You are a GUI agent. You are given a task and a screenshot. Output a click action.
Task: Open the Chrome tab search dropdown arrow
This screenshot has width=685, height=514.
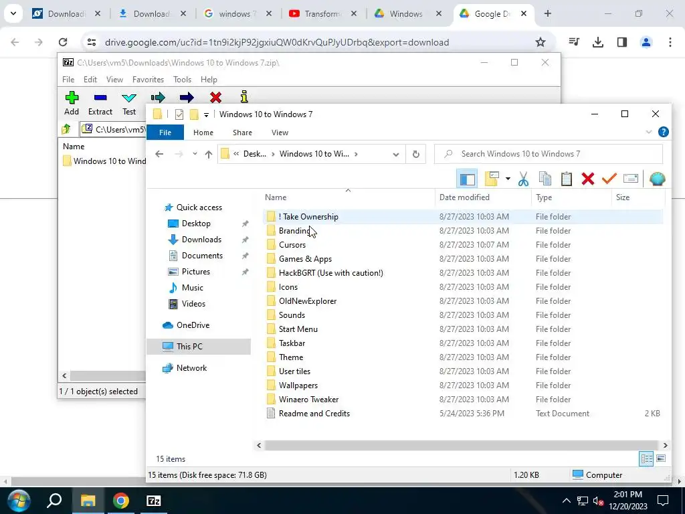tap(13, 13)
